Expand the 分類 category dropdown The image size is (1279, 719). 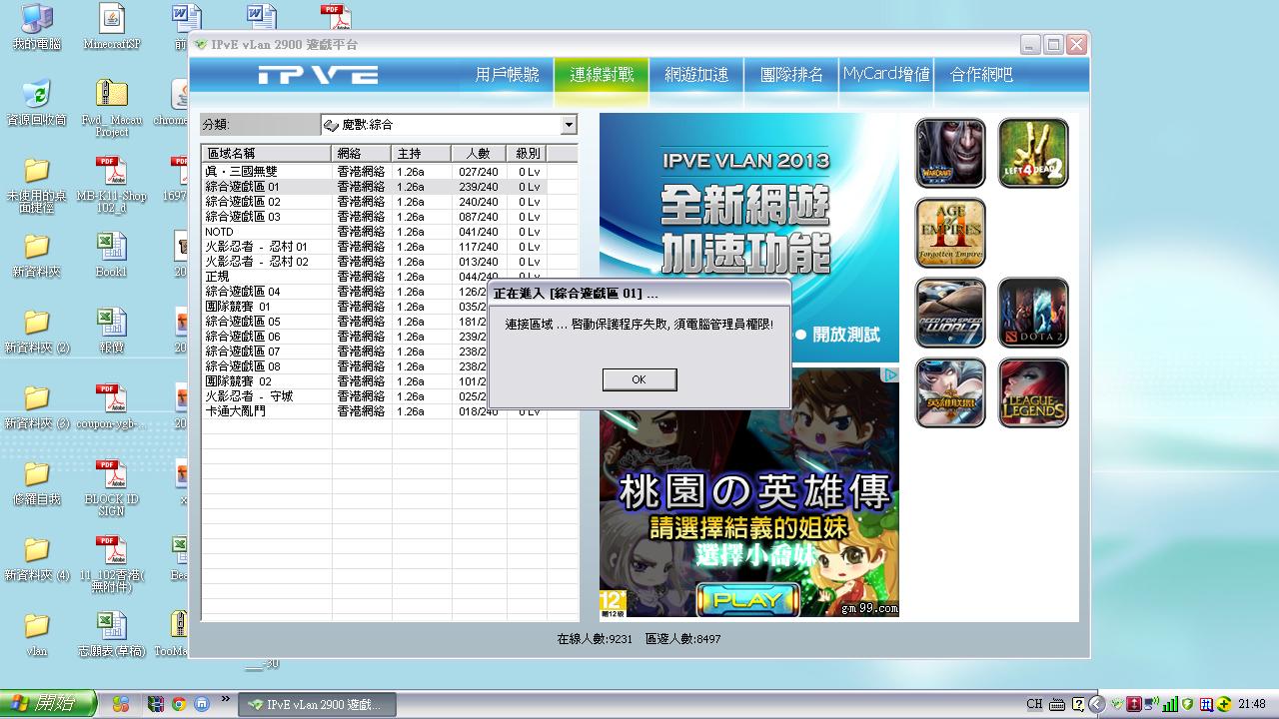[569, 125]
